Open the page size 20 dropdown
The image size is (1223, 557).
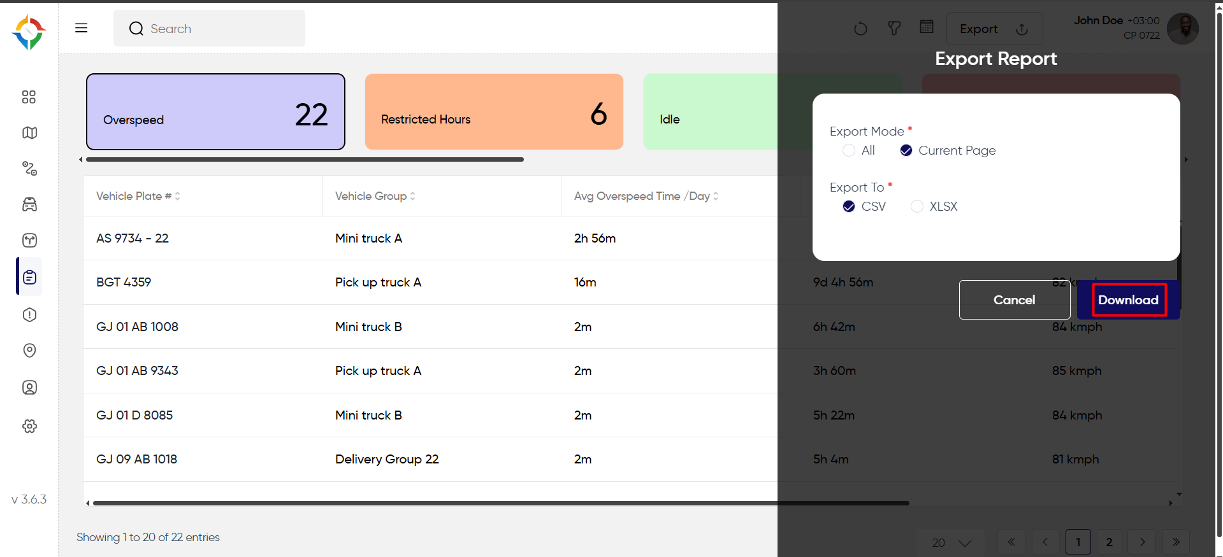click(951, 542)
